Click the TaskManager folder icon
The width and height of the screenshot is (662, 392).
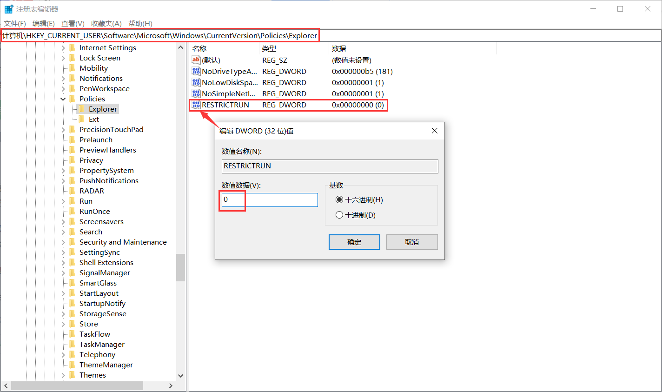[72, 344]
